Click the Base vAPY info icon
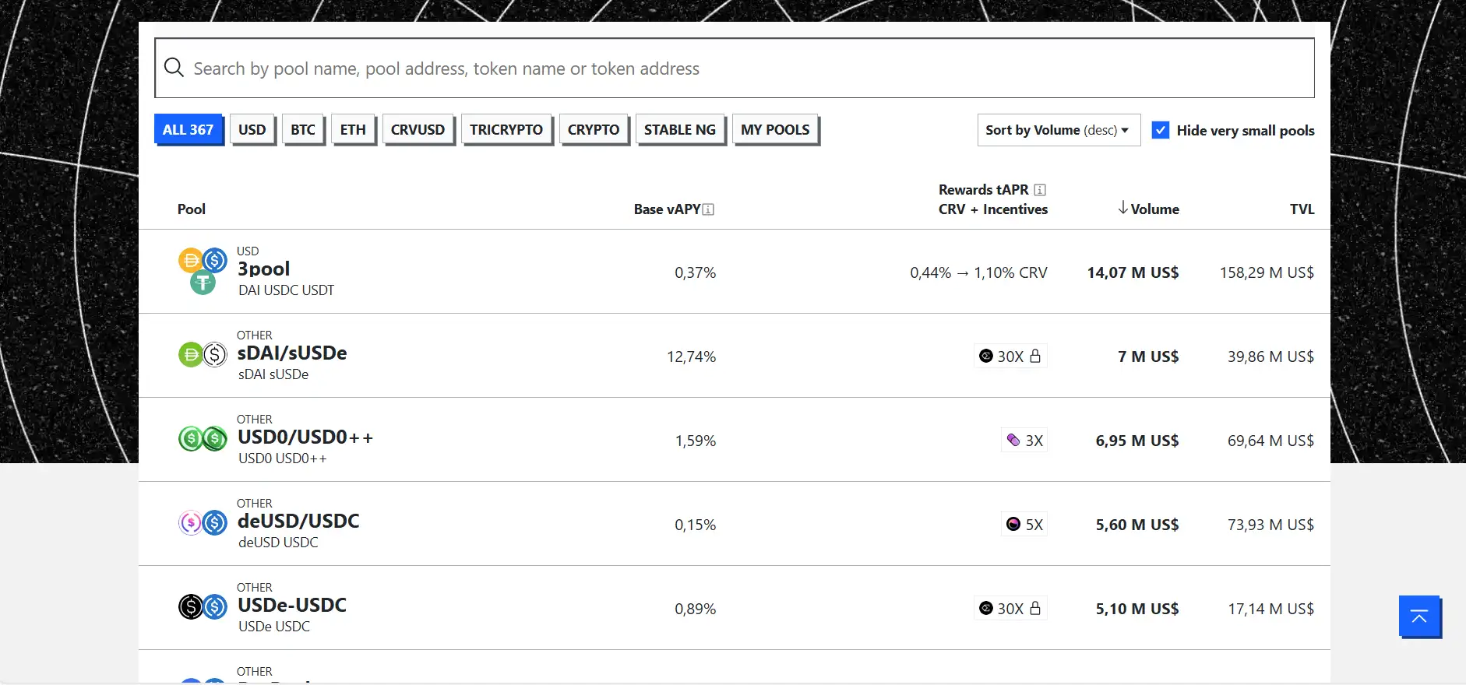Image resolution: width=1466 pixels, height=685 pixels. (708, 209)
